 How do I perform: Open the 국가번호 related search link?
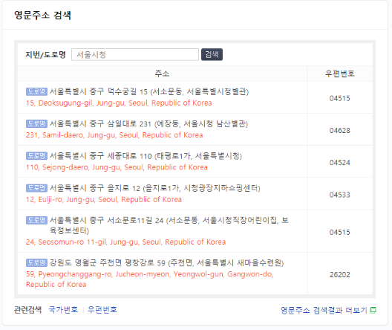pos(63,310)
